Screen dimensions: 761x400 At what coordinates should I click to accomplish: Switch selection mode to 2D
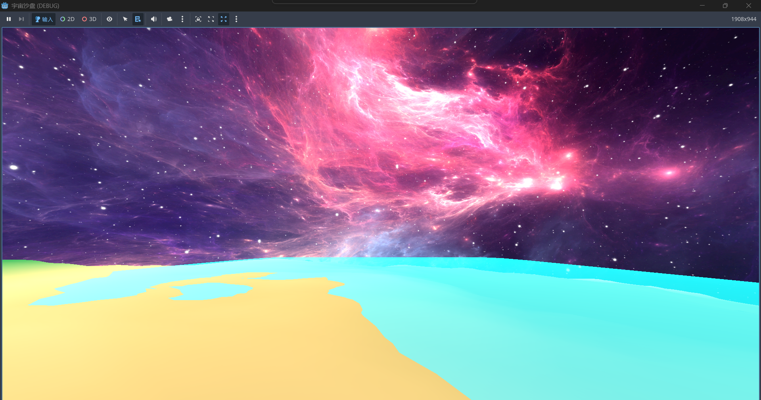(x=67, y=19)
